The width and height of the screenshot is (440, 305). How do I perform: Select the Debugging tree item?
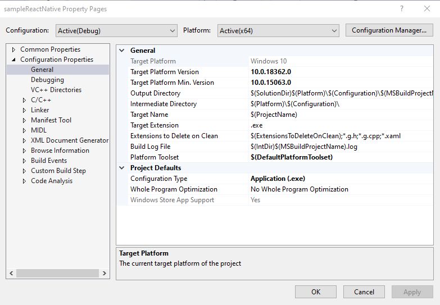(47, 80)
